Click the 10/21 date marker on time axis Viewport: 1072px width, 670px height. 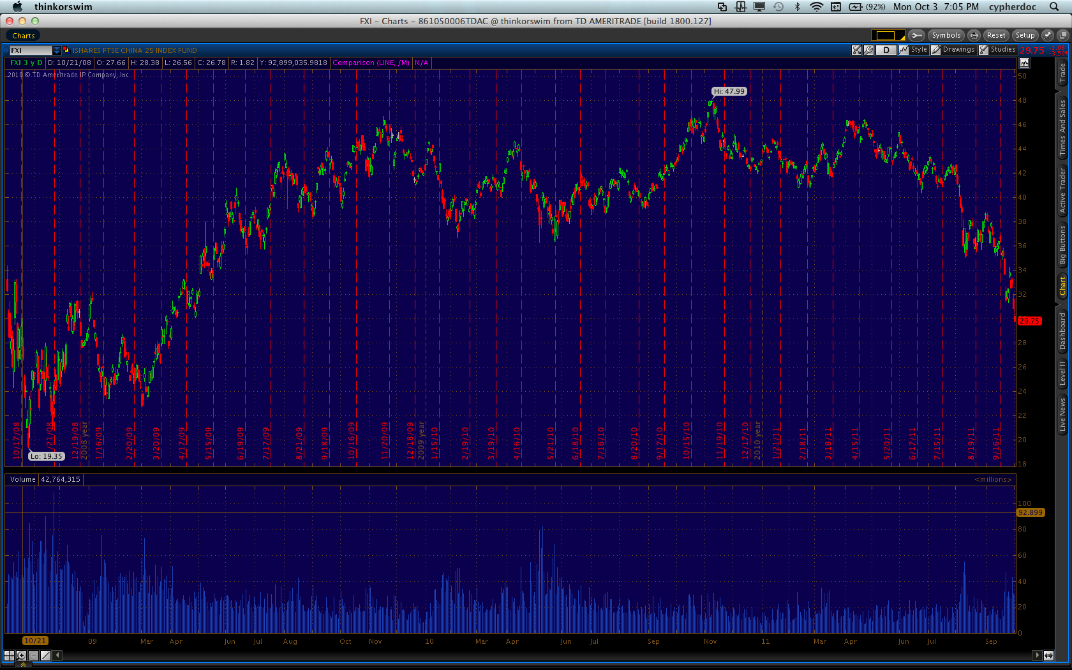pyautogui.click(x=35, y=641)
